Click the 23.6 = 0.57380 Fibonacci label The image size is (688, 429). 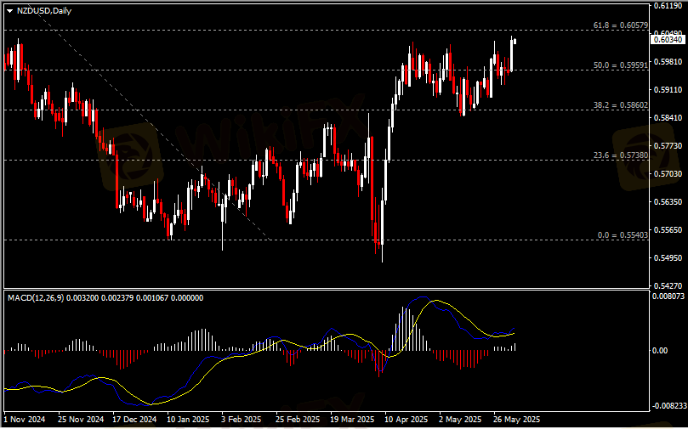point(621,155)
